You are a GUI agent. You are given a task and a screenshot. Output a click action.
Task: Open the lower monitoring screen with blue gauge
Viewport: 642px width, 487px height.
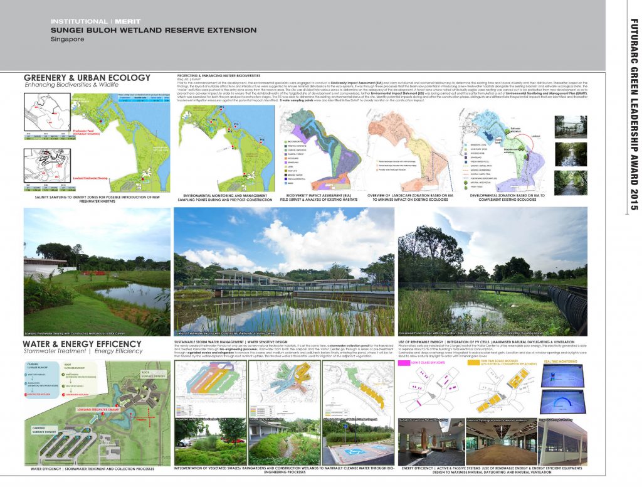tap(564, 402)
